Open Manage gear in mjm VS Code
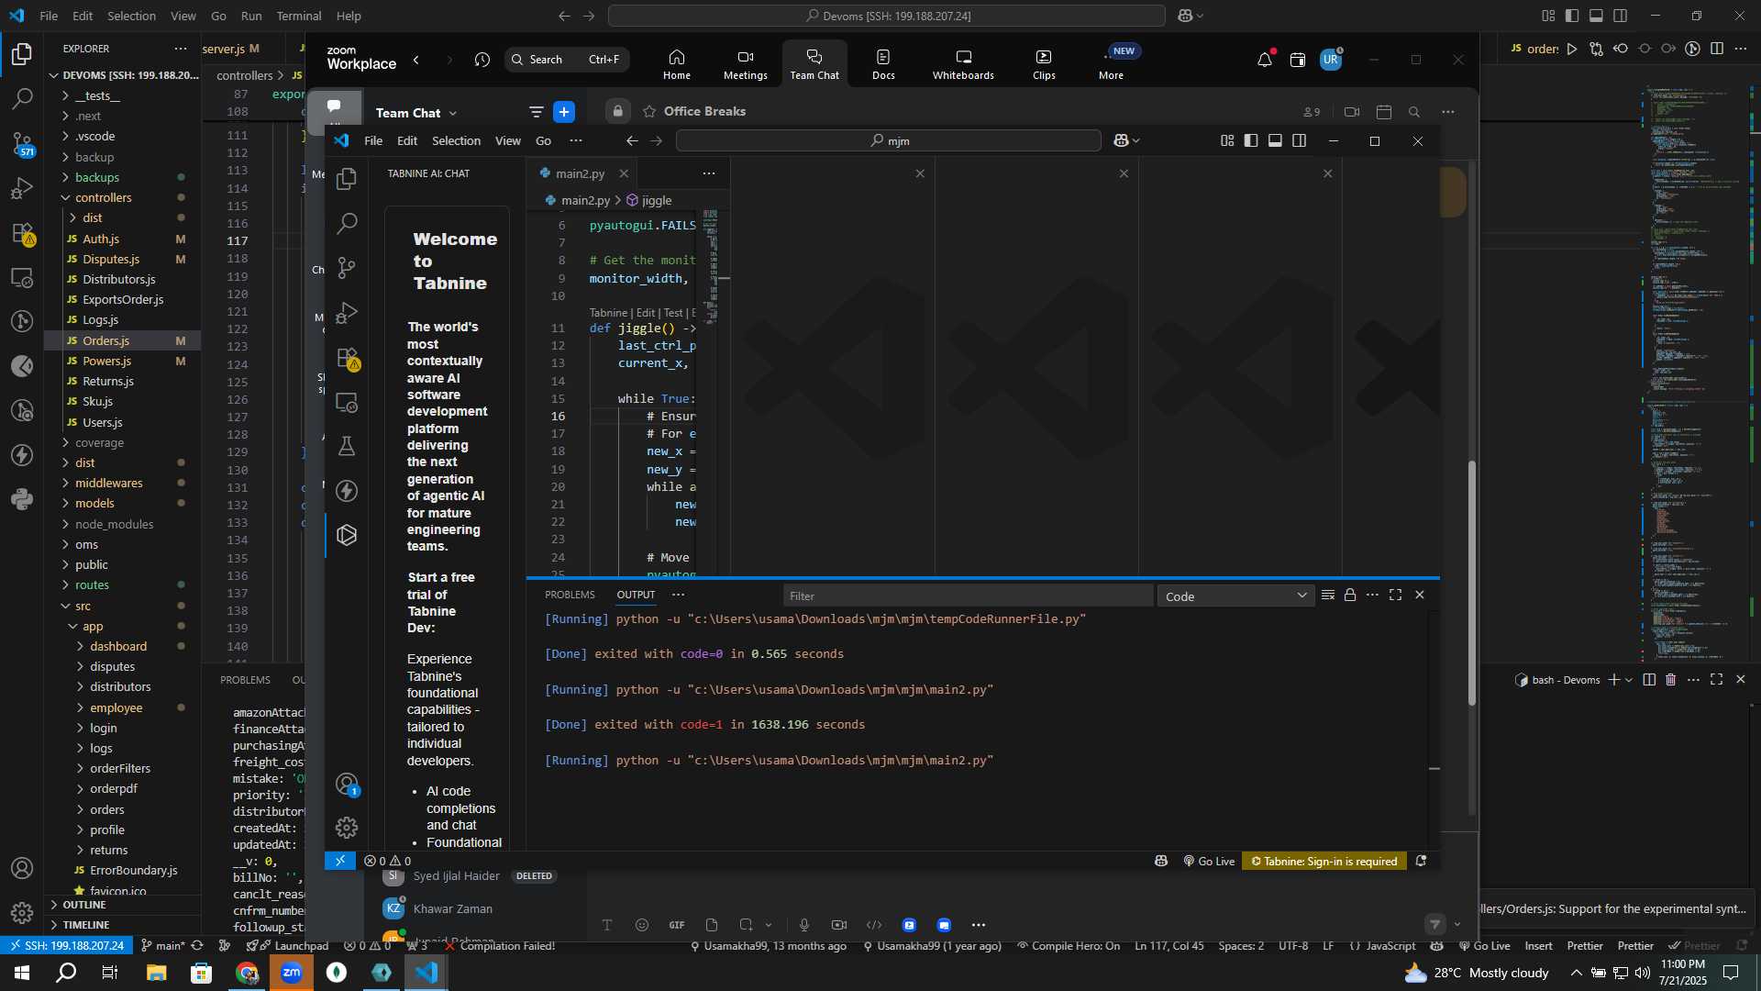 (347, 828)
